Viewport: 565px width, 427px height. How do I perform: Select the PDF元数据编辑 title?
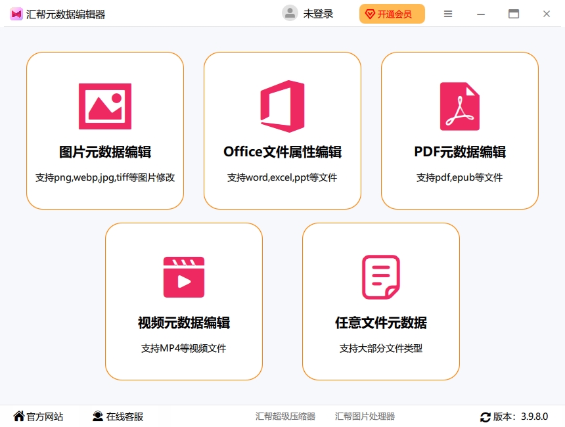point(460,152)
